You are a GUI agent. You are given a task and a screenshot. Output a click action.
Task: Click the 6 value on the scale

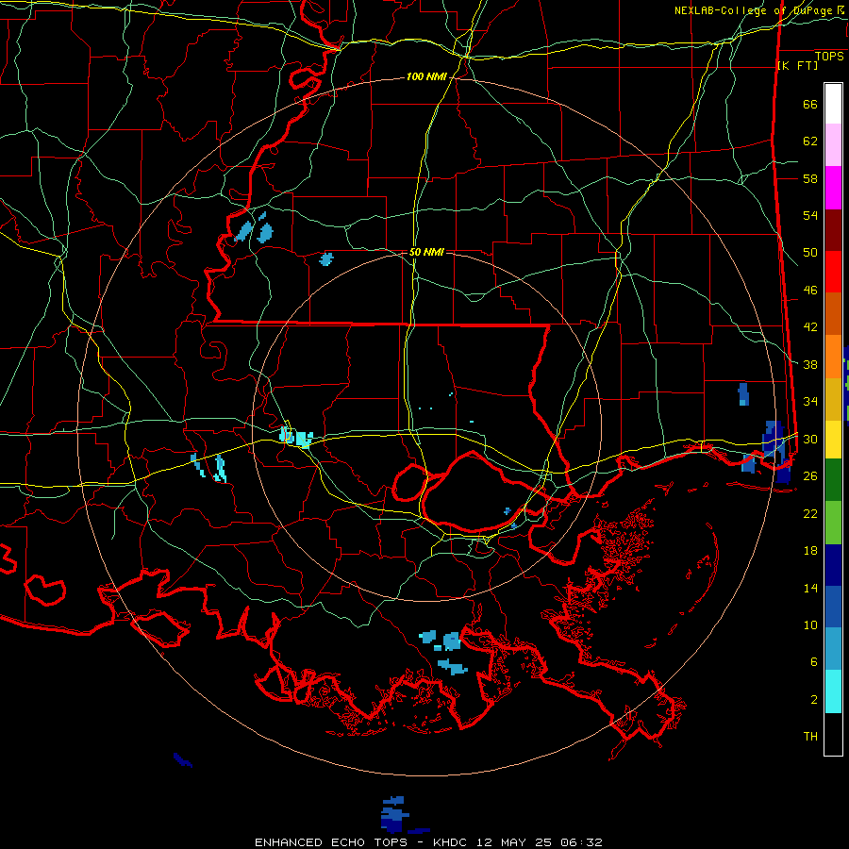[814, 661]
